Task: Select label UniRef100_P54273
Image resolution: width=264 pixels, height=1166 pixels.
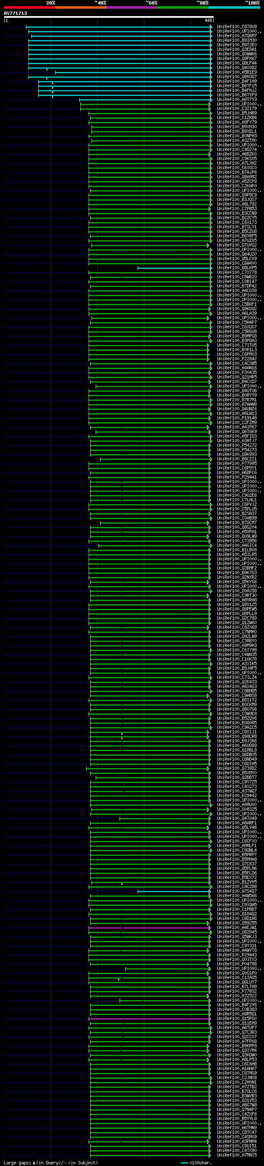Action: click(x=236, y=450)
